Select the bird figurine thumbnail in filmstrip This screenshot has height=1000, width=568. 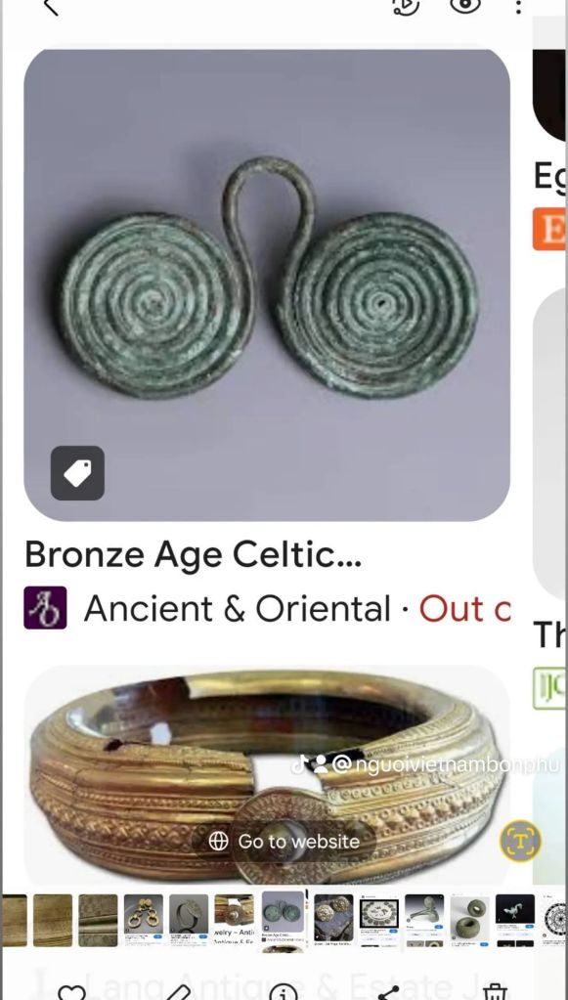click(x=515, y=920)
